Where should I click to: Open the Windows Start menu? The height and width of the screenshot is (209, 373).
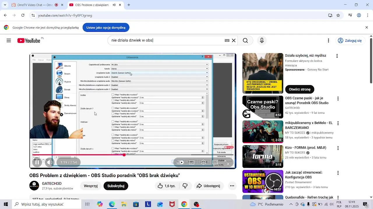pos(6,204)
